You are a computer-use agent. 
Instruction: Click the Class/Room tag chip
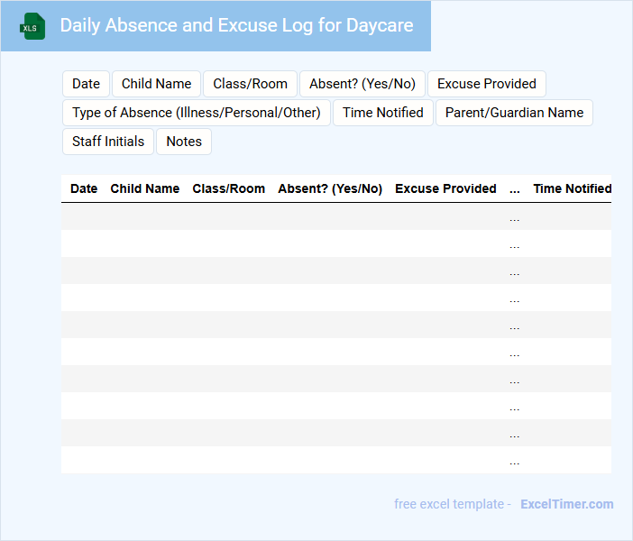pyautogui.click(x=250, y=84)
